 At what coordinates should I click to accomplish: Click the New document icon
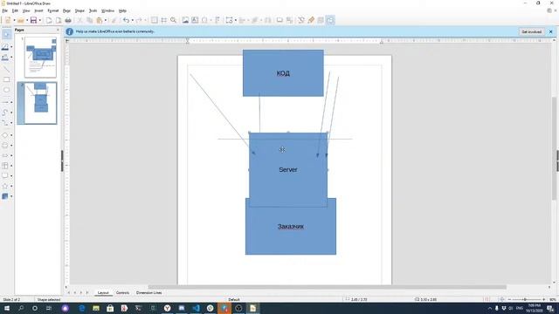[8, 20]
